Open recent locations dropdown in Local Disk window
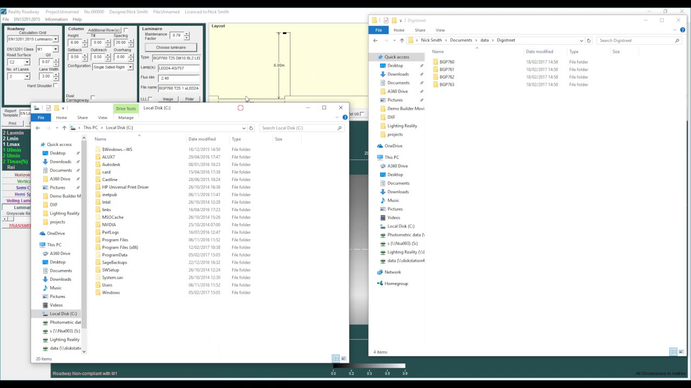The height and width of the screenshot is (388, 691). (x=57, y=128)
